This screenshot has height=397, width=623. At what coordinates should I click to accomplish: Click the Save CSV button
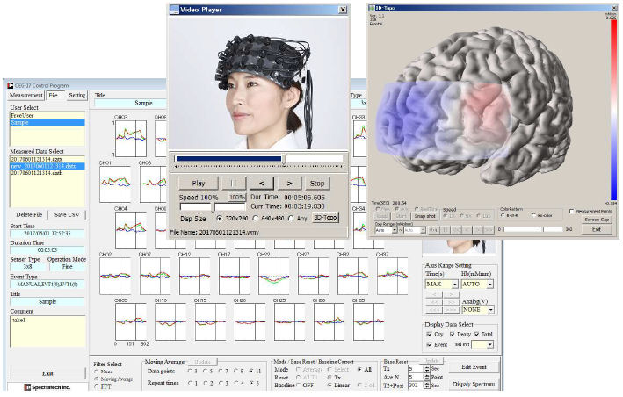(x=66, y=214)
